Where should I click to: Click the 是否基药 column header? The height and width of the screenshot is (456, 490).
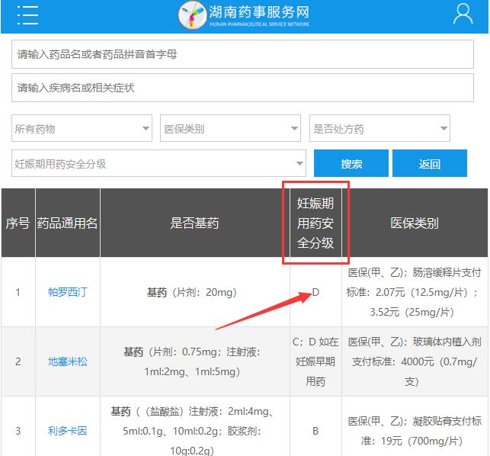pyautogui.click(x=194, y=223)
